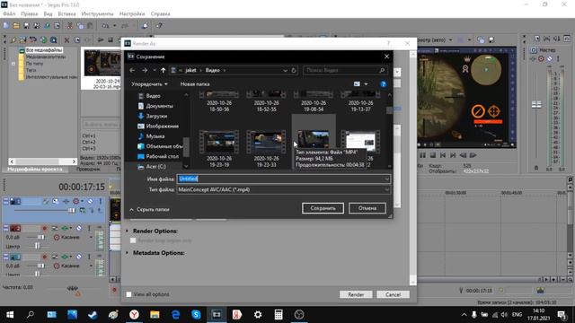Screen dimensions: 575x323
Task: Click the Cut scissors icon in the Vegas toolbar
Action: point(70,26)
